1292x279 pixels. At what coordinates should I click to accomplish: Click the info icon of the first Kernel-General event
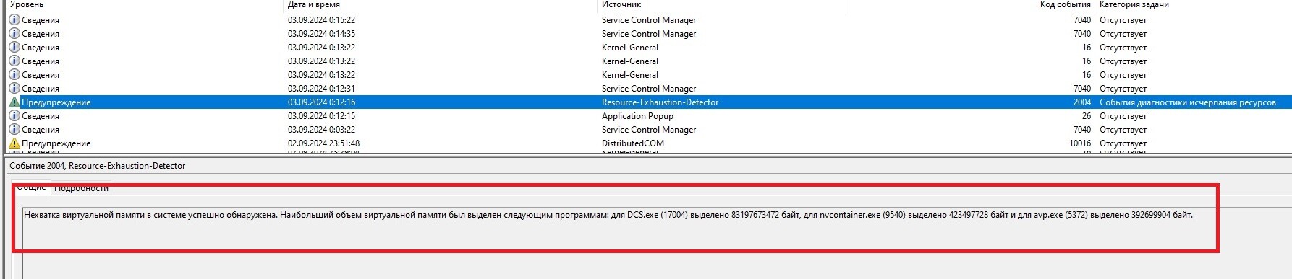coord(14,48)
